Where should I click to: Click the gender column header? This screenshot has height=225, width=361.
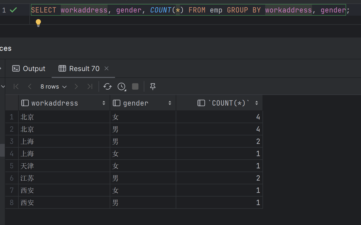[143, 103]
